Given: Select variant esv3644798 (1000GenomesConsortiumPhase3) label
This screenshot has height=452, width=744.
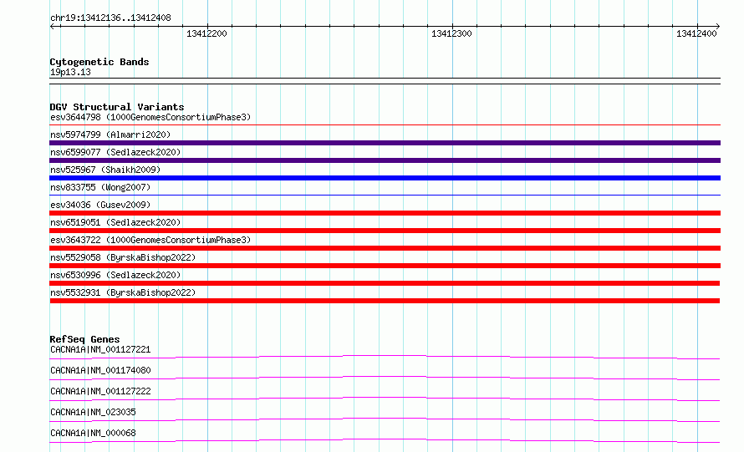Looking at the screenshot, I should (x=150, y=117).
